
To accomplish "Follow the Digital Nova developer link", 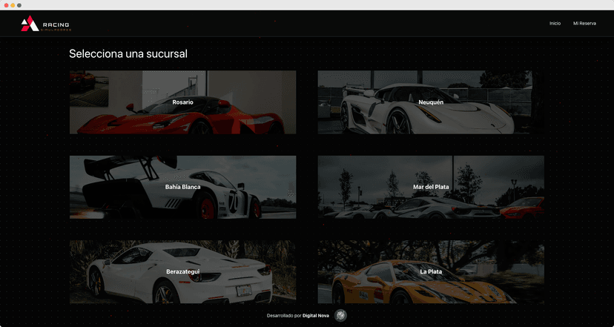I will (x=316, y=316).
